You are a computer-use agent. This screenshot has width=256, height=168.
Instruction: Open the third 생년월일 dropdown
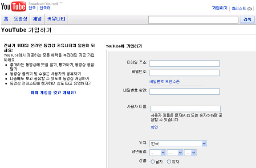[190, 153]
